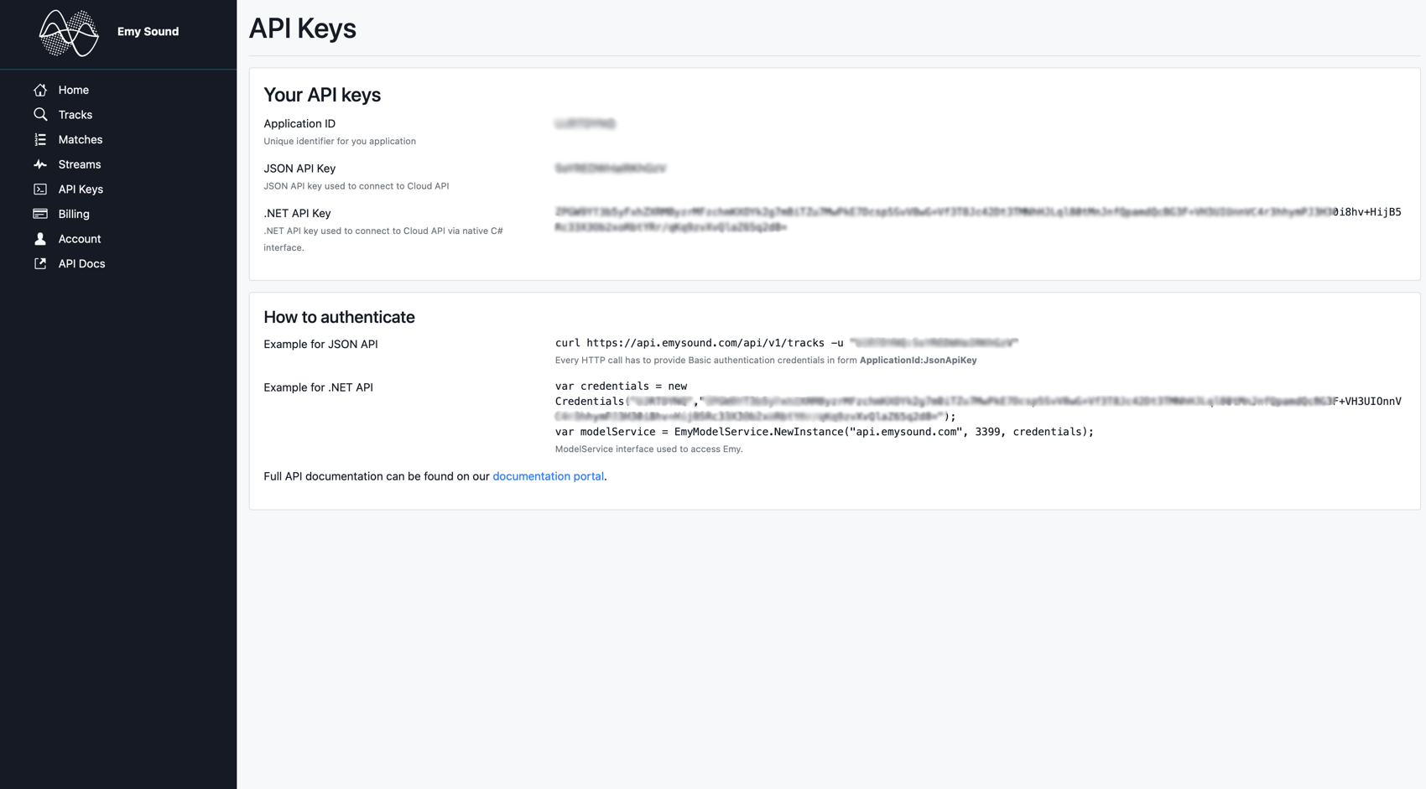Click the curl command example for JSON API
Viewport: 1426px width, 789px height.
pyautogui.click(x=784, y=342)
